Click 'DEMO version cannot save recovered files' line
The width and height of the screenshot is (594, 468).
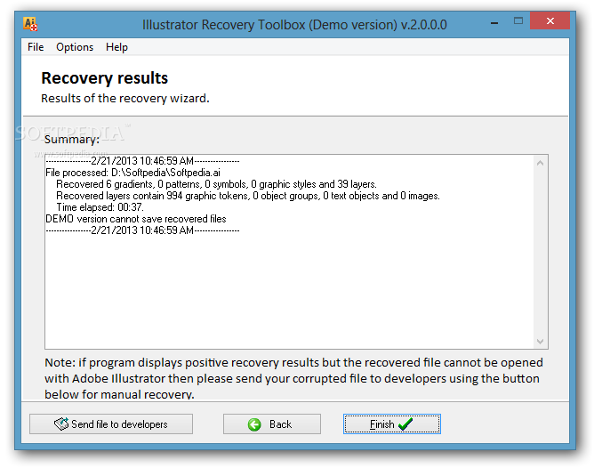136,219
